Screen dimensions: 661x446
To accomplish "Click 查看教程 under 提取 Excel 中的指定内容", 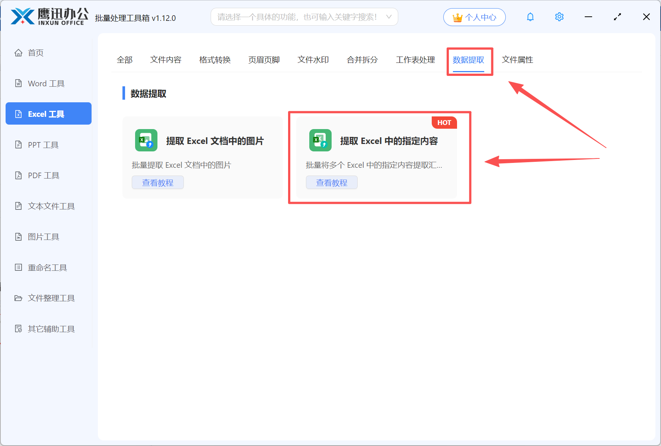I will pyautogui.click(x=332, y=182).
